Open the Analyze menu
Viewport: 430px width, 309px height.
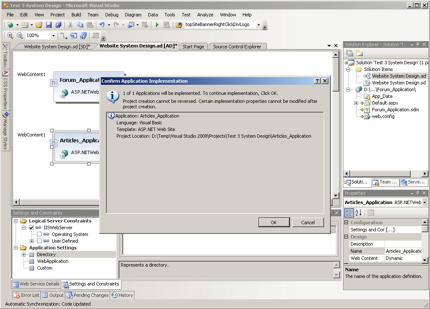point(205,15)
